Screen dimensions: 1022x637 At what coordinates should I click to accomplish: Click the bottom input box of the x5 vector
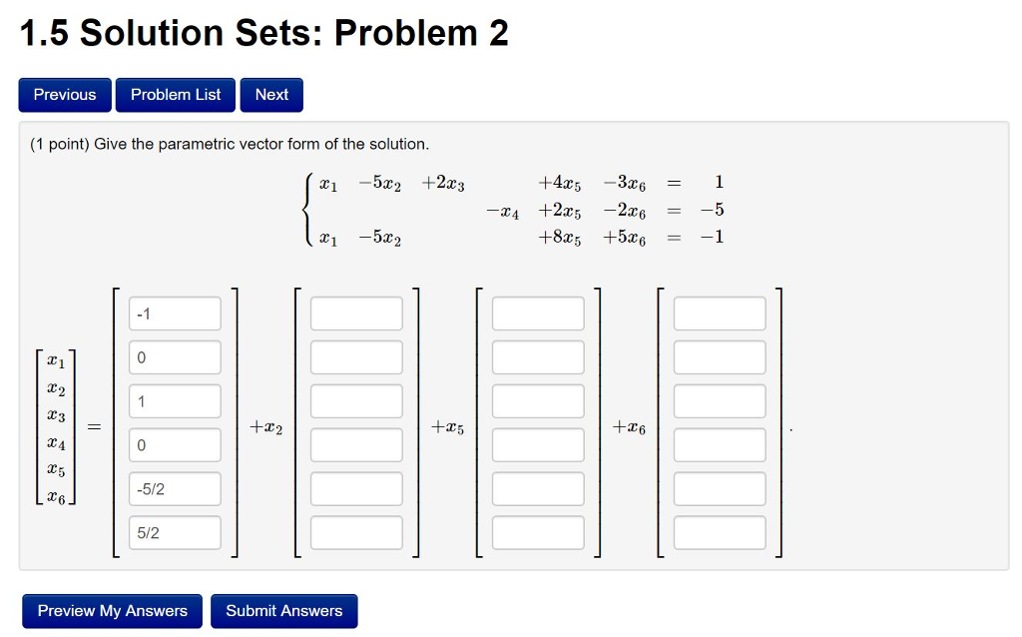[x=537, y=532]
